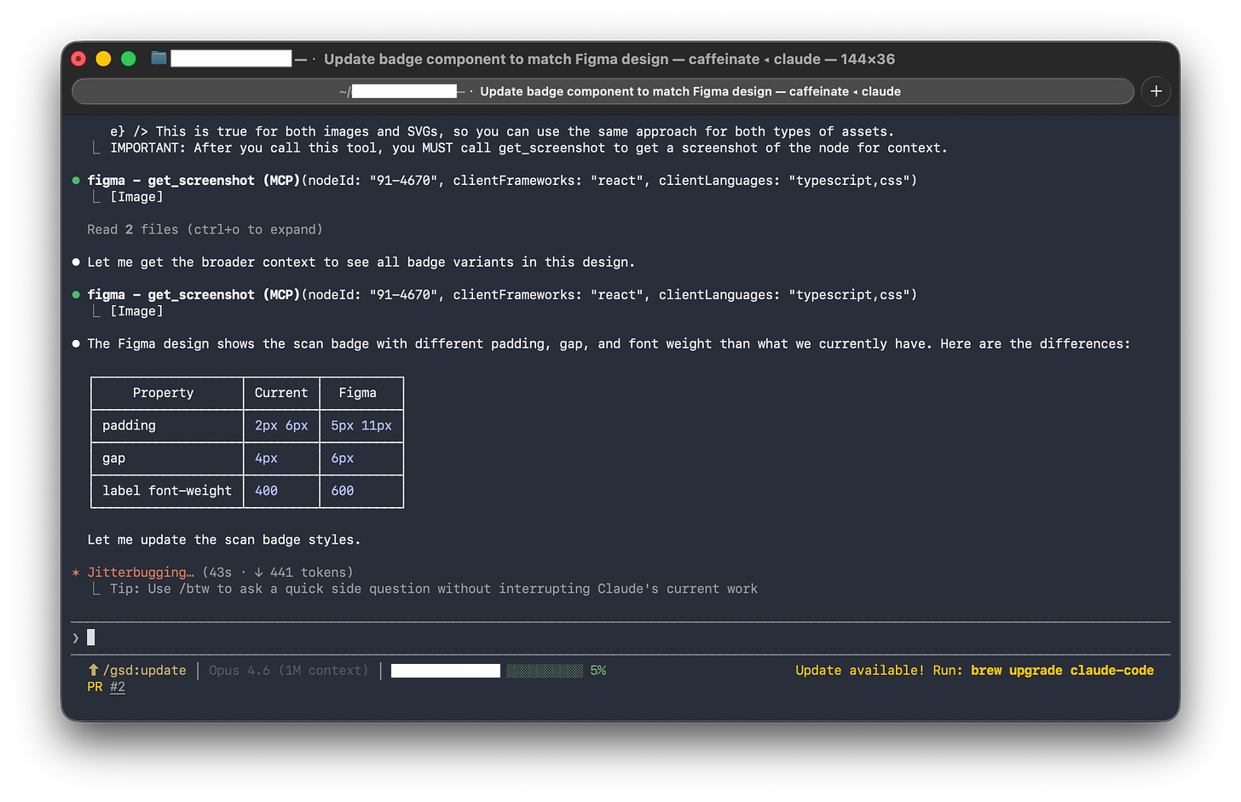Click the label font-weight row label

pos(167,491)
